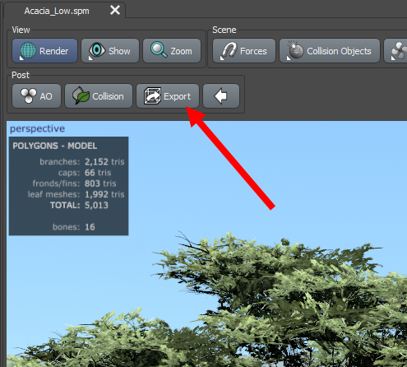
Task: Click the bones 16 value
Action: pos(90,227)
